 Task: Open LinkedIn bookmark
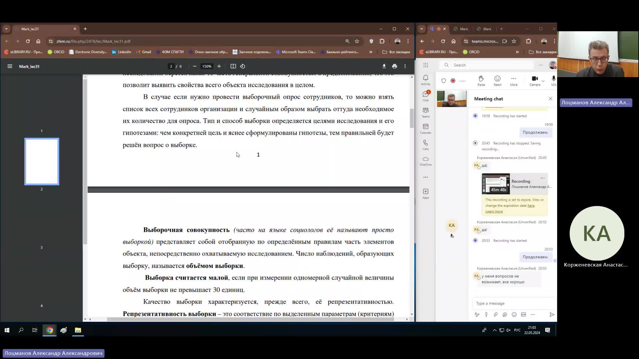pyautogui.click(x=121, y=52)
